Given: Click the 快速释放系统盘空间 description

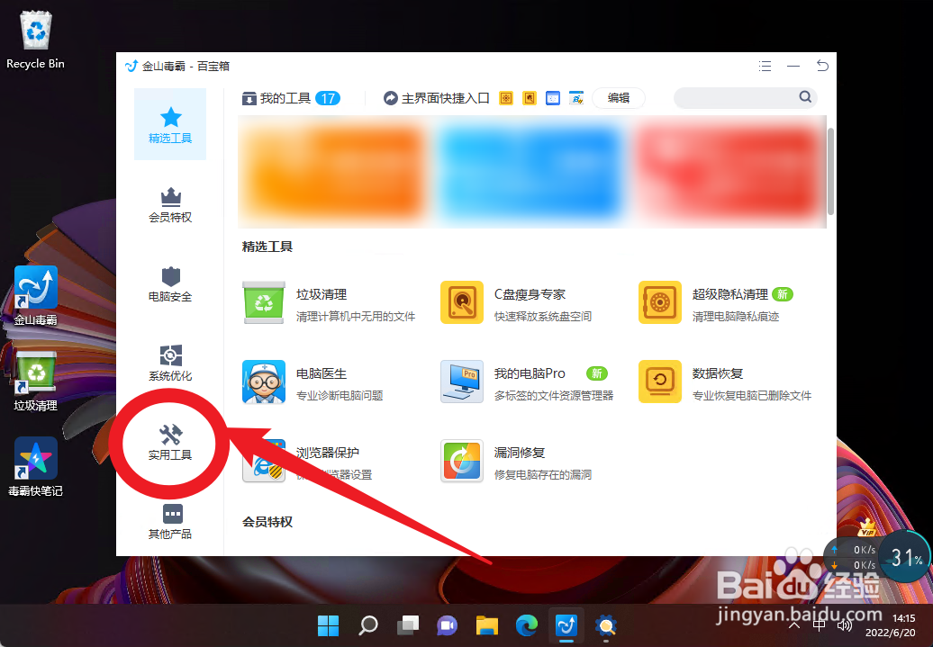Looking at the screenshot, I should click(543, 317).
